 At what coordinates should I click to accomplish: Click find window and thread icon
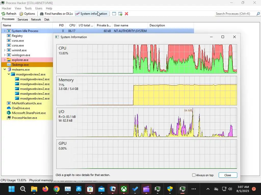[120, 14]
